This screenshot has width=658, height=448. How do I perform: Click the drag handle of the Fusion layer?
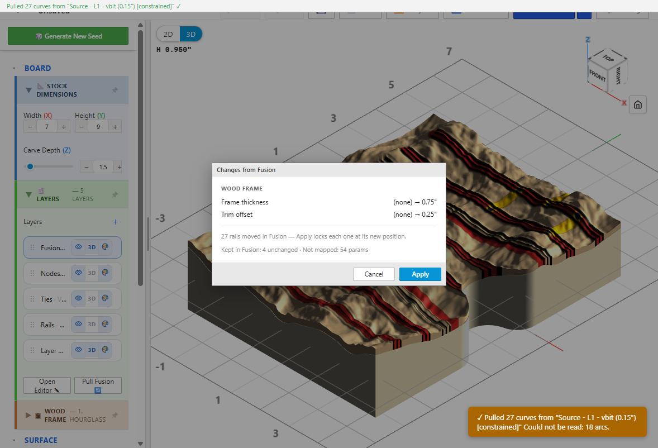32,247
